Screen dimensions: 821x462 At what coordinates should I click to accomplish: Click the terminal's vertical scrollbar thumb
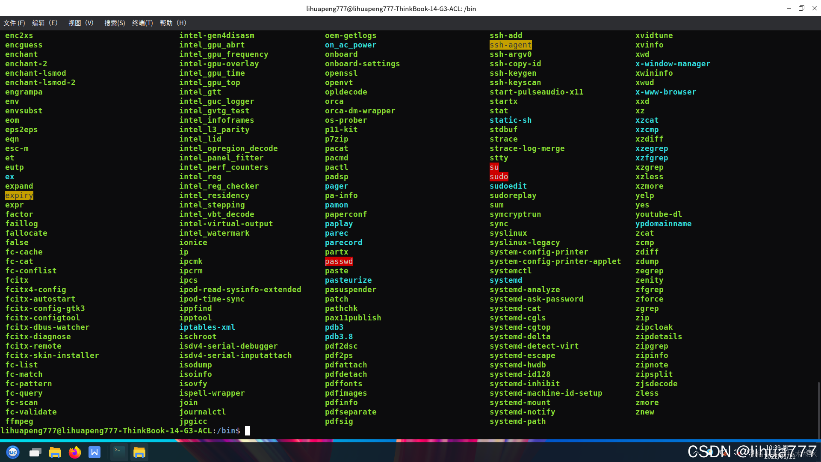point(818,410)
